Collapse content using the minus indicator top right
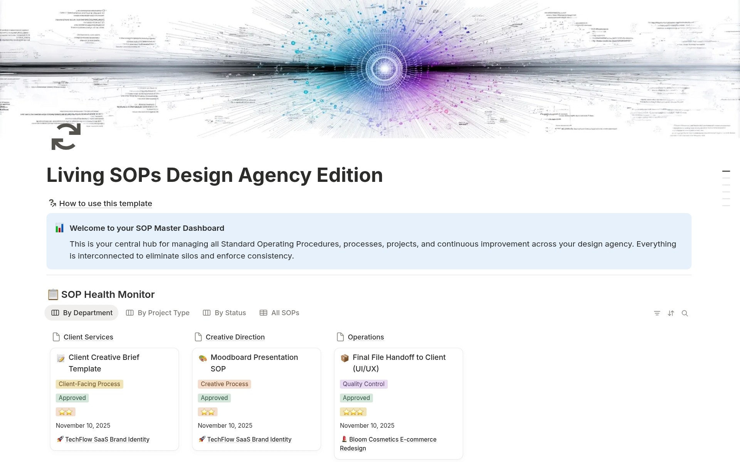Viewport: 740px width, 462px height. pyautogui.click(x=726, y=171)
